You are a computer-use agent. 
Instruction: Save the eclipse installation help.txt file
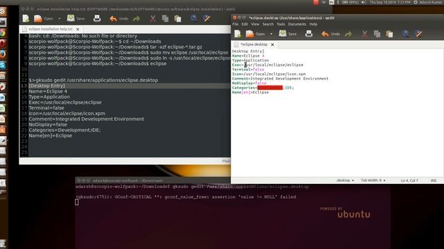(76, 19)
